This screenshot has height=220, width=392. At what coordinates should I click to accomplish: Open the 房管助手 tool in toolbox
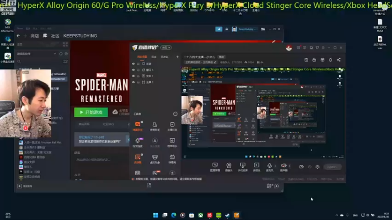[x=155, y=126]
